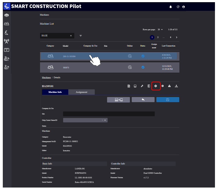Select model 200-11-501084 cell
This screenshot has height=190, width=219.
point(69,56)
